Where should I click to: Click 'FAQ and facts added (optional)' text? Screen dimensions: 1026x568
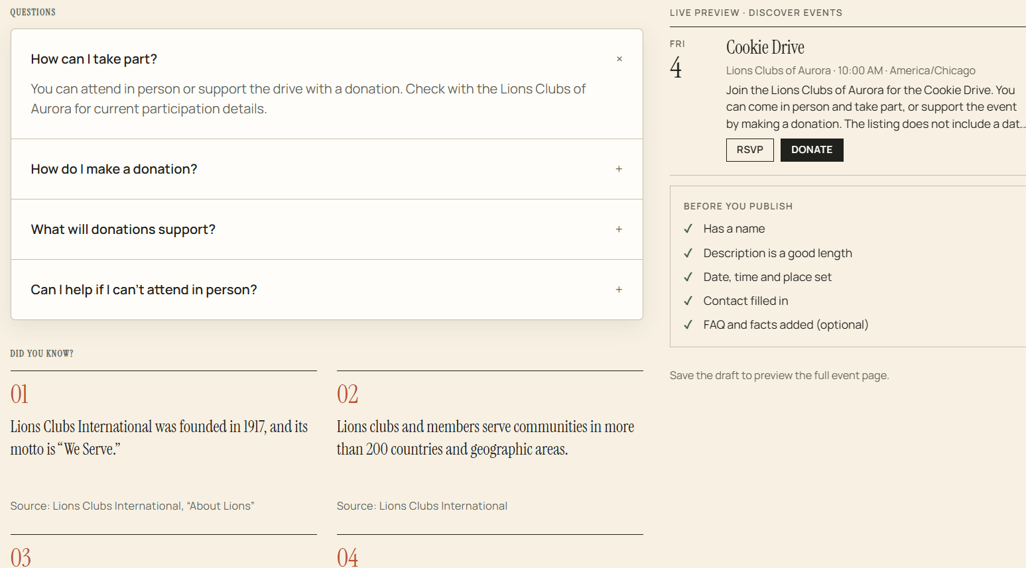pyautogui.click(x=786, y=325)
